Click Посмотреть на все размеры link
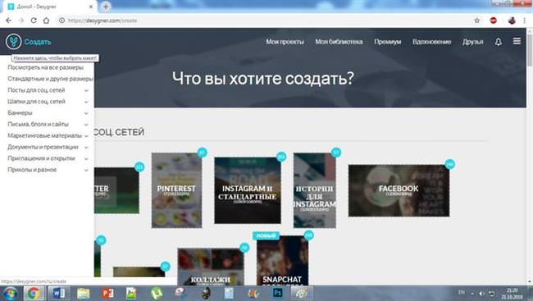 (x=45, y=67)
